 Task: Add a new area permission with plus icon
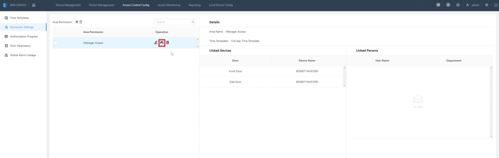pyautogui.click(x=77, y=22)
